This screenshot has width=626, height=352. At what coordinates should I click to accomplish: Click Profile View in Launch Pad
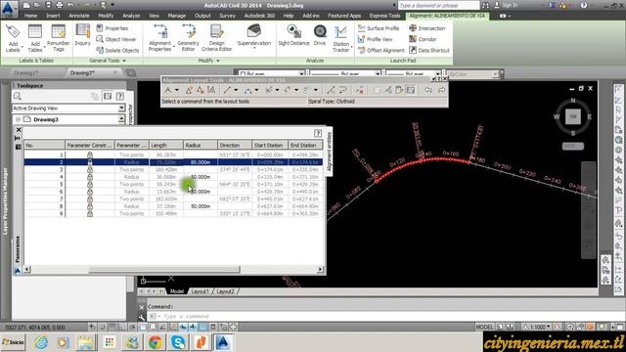tap(376, 39)
